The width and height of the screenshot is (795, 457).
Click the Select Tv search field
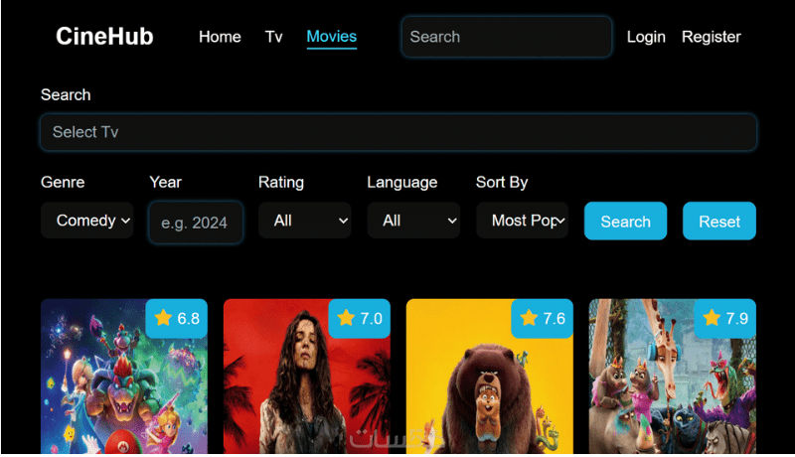point(398,132)
